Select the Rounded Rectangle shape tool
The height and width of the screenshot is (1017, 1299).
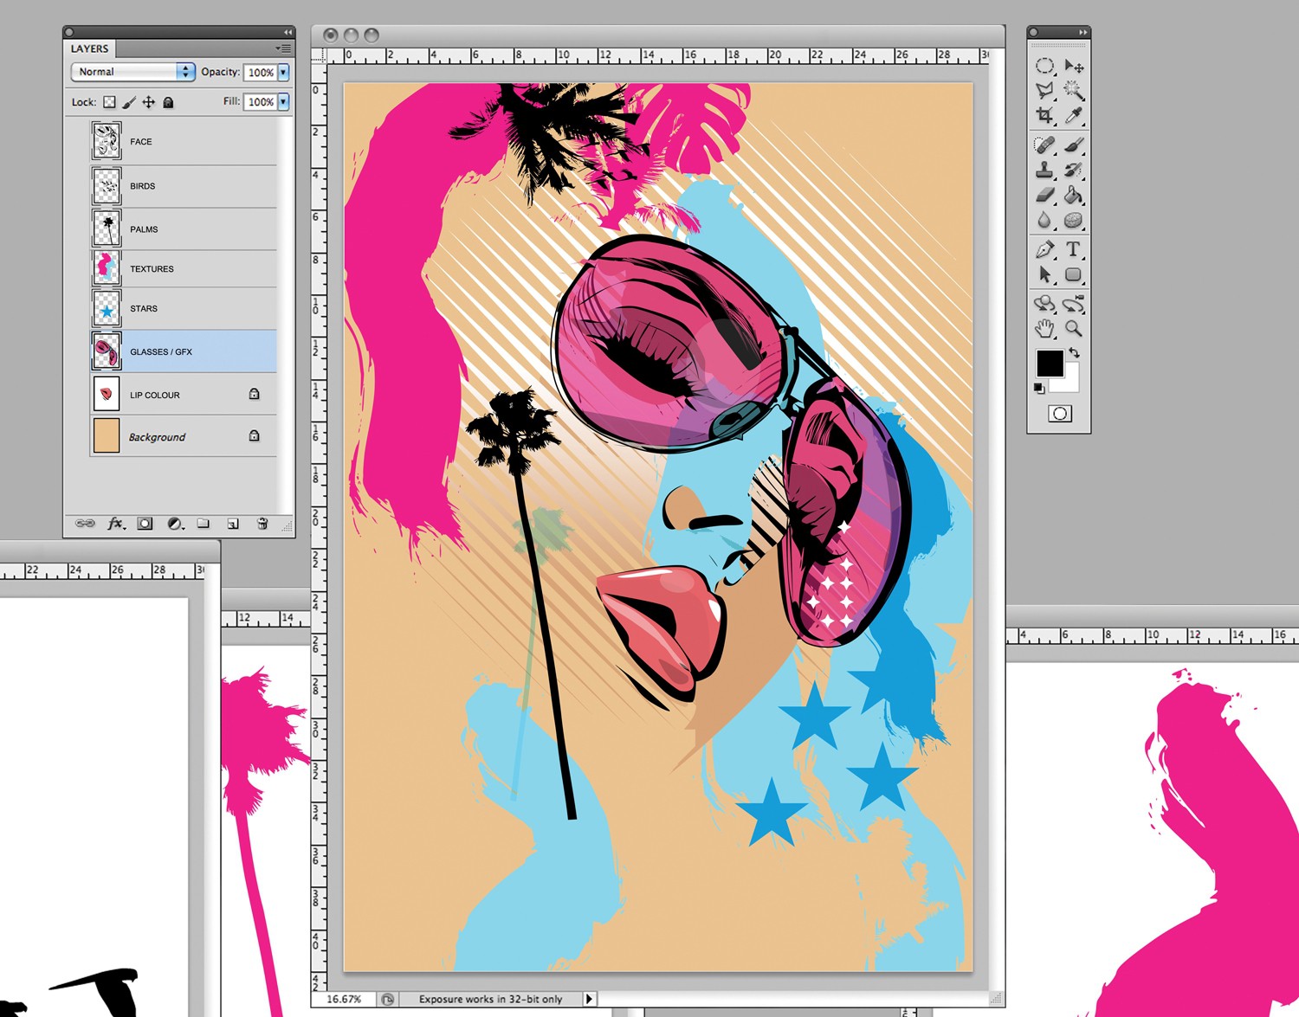[1074, 274]
